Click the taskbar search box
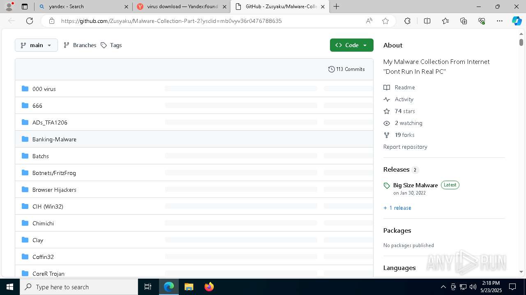This screenshot has height=295, width=526. [x=79, y=287]
